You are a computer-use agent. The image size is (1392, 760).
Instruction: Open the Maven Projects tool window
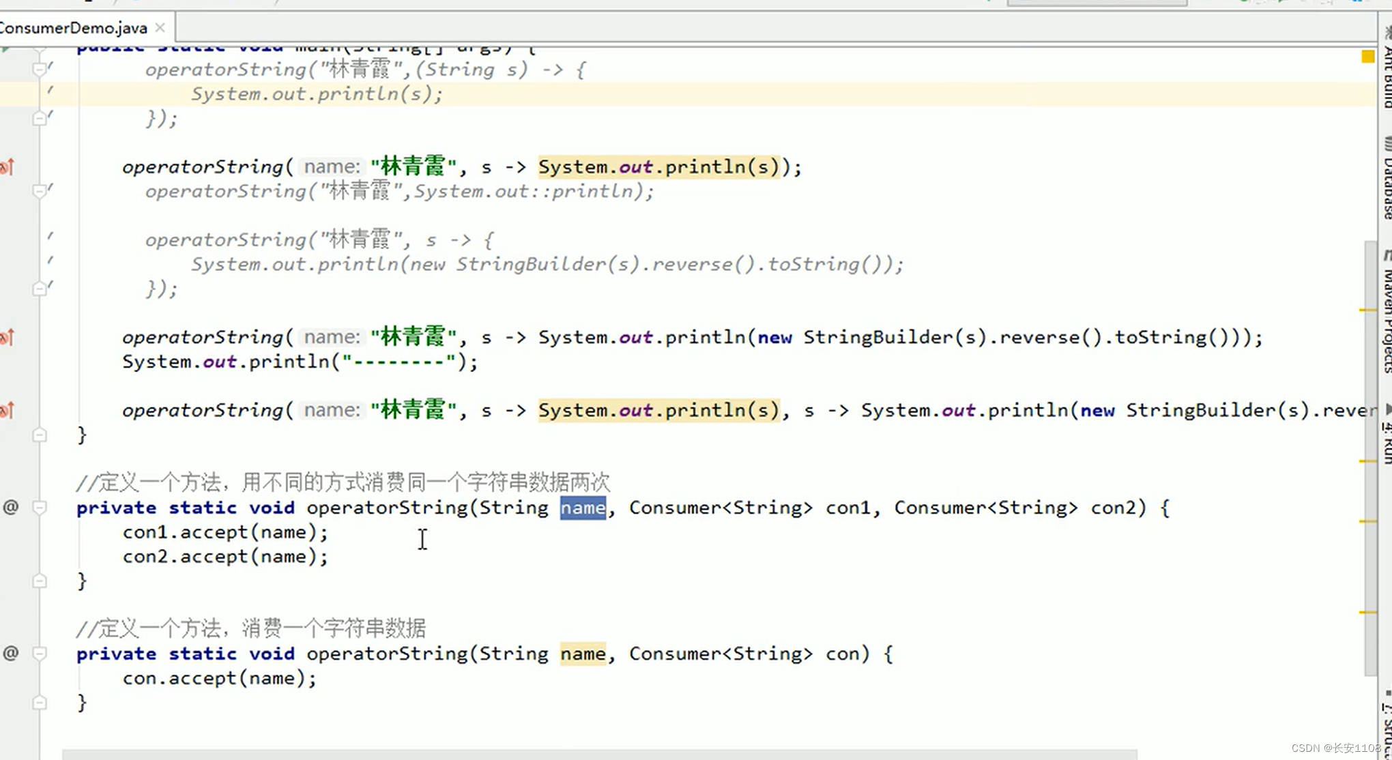point(1387,312)
